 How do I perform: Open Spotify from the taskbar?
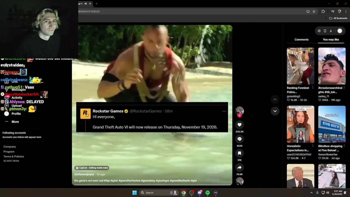(x=208, y=193)
